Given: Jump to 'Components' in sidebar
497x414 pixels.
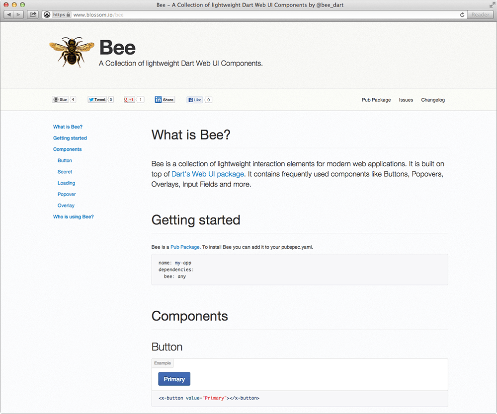Looking at the screenshot, I should tap(67, 149).
